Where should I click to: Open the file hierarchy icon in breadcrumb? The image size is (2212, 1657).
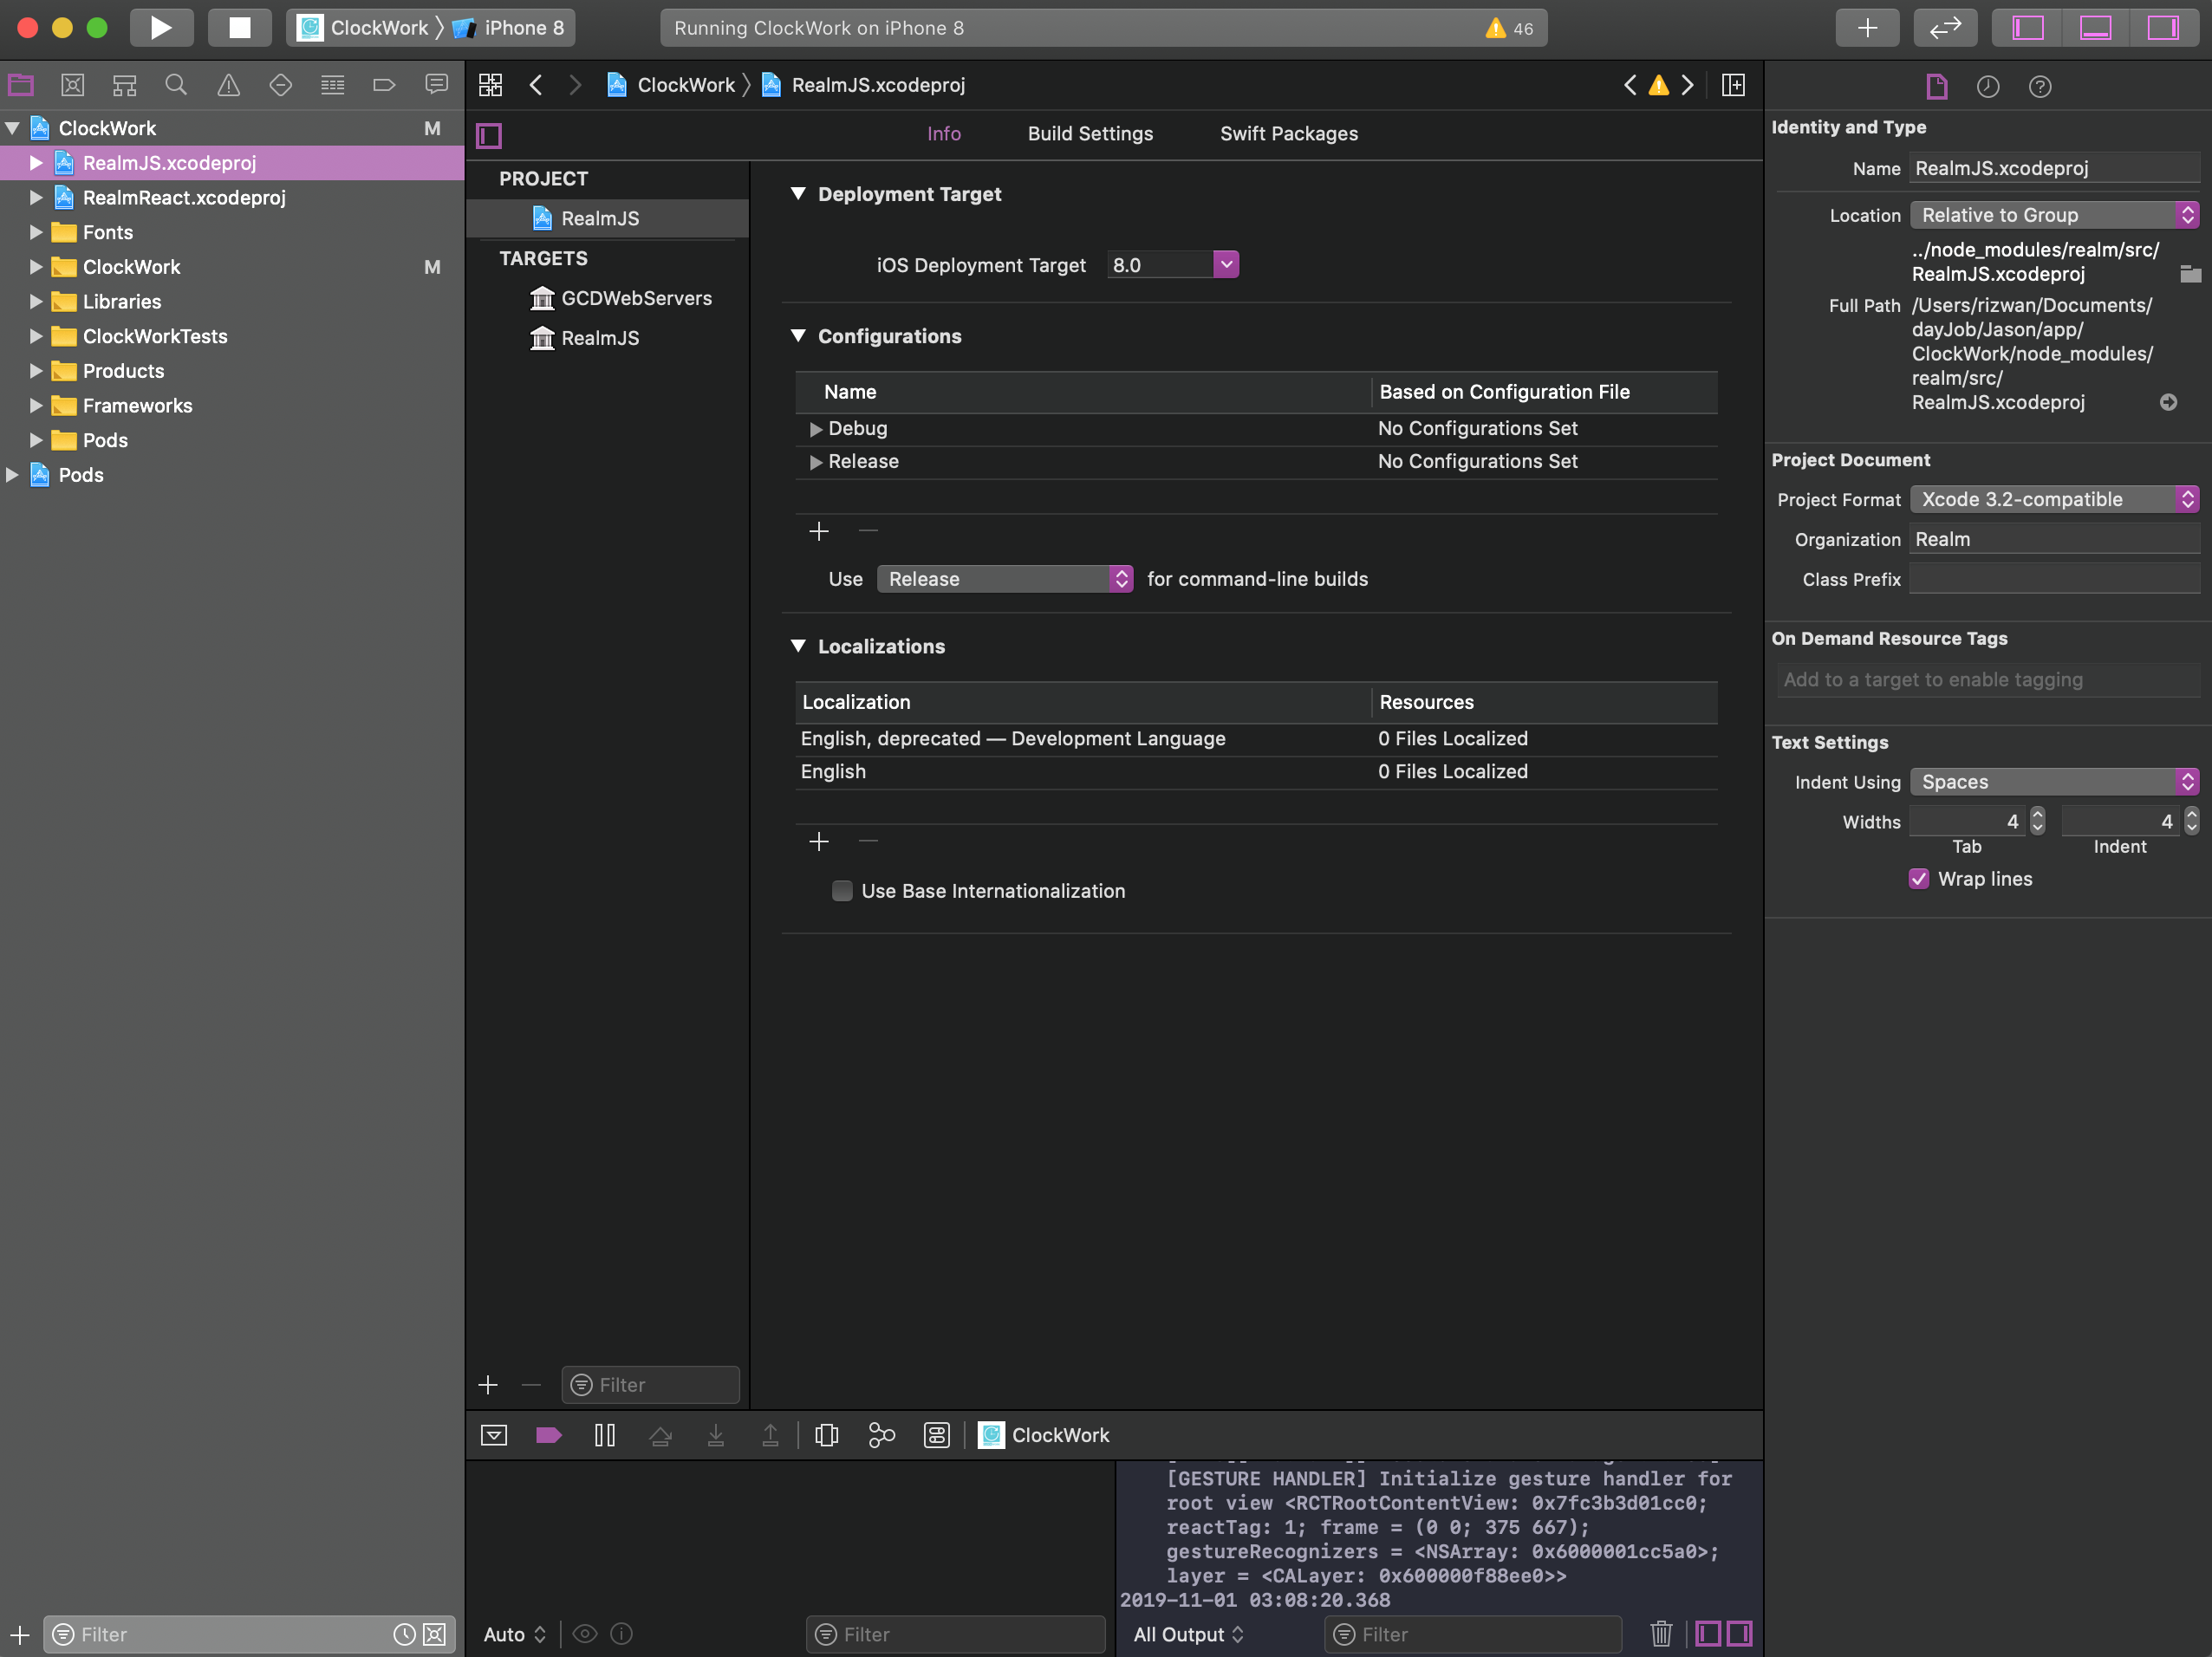[x=491, y=85]
